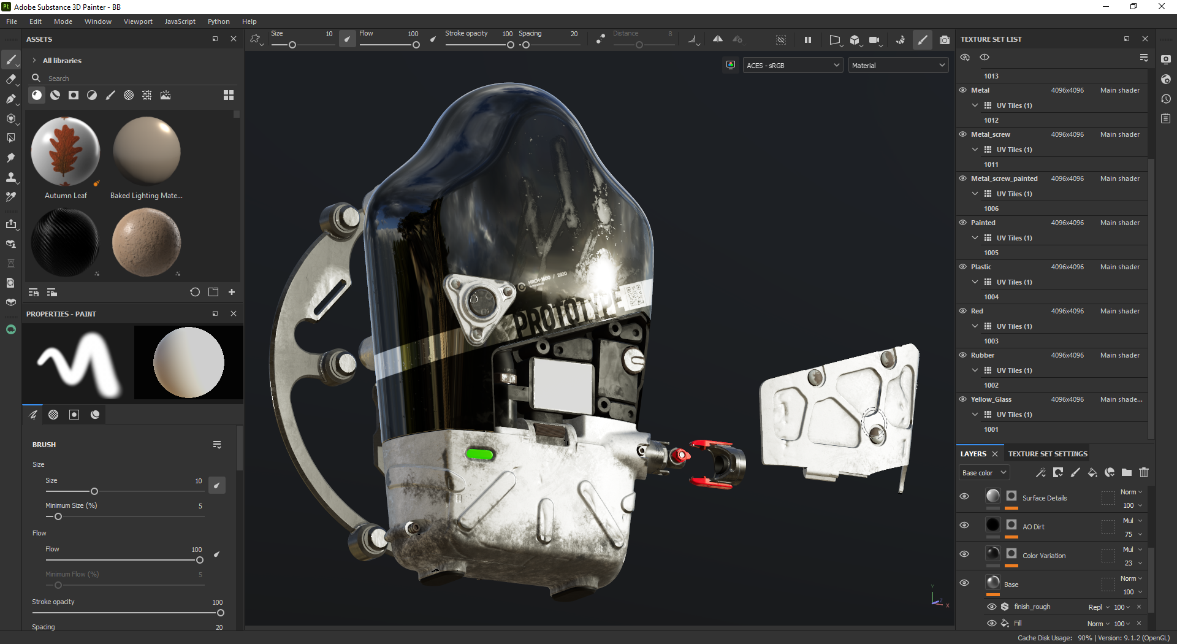Toggle symmetry in the top toolbar
Screen dimensions: 1177x644
(x=717, y=39)
